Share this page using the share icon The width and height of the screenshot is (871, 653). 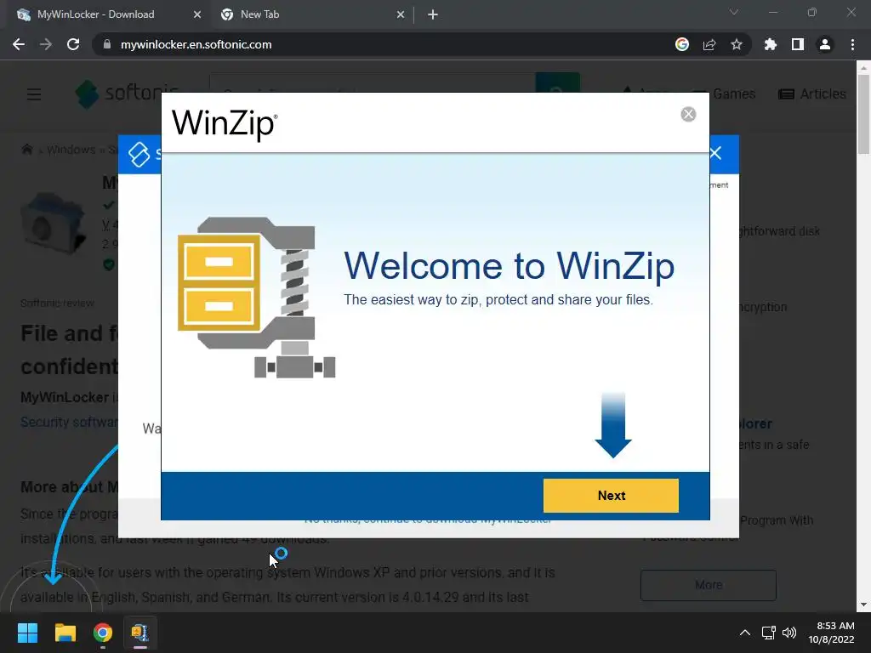tap(709, 44)
